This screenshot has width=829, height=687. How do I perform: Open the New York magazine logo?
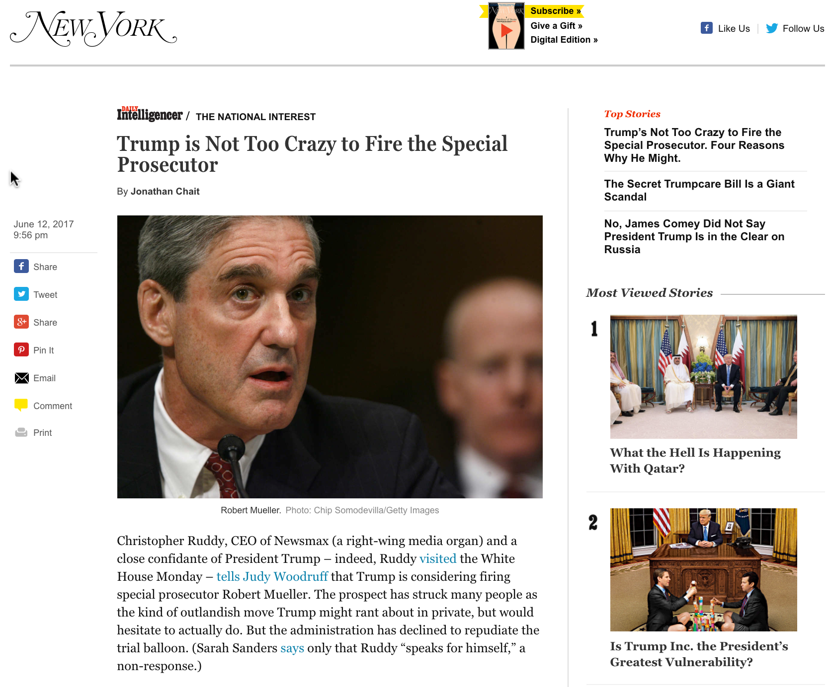pyautogui.click(x=93, y=28)
